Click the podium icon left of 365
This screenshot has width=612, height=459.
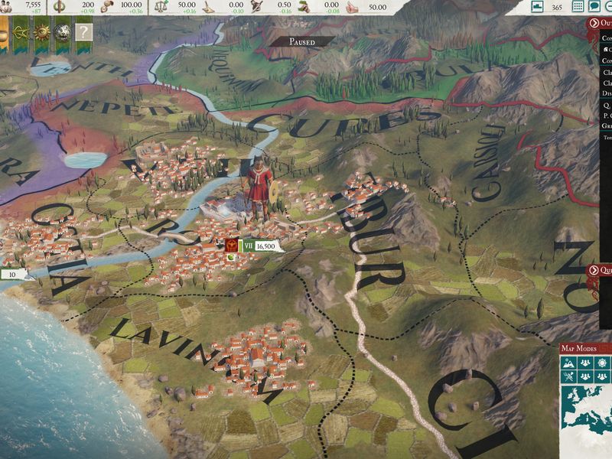538,7
